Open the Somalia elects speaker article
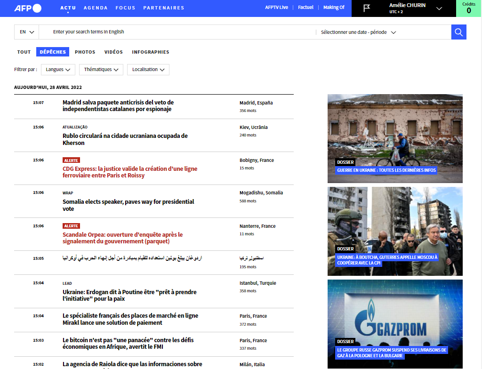The height and width of the screenshot is (369, 482). tap(128, 205)
